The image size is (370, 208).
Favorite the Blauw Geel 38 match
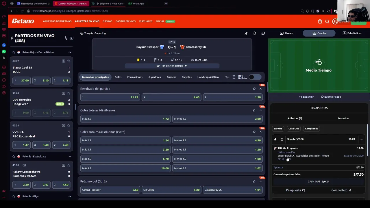(x=69, y=61)
